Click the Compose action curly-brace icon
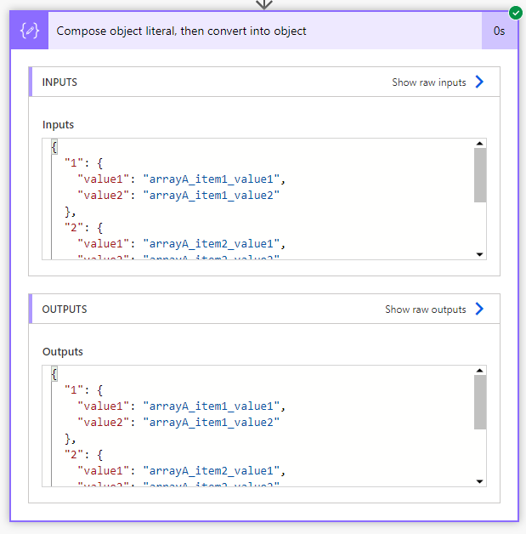Screen dimensions: 526x534 pos(30,31)
